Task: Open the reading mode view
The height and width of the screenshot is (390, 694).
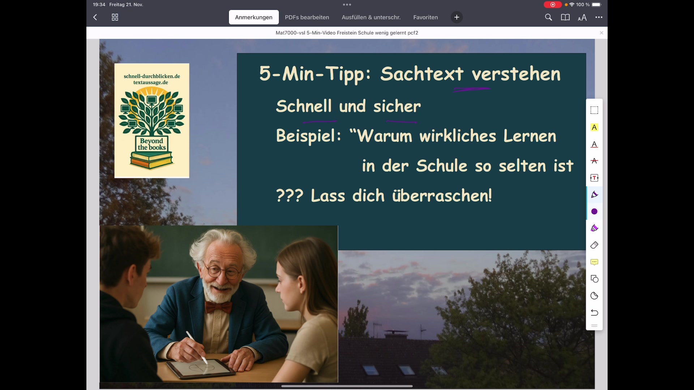Action: pos(565,17)
